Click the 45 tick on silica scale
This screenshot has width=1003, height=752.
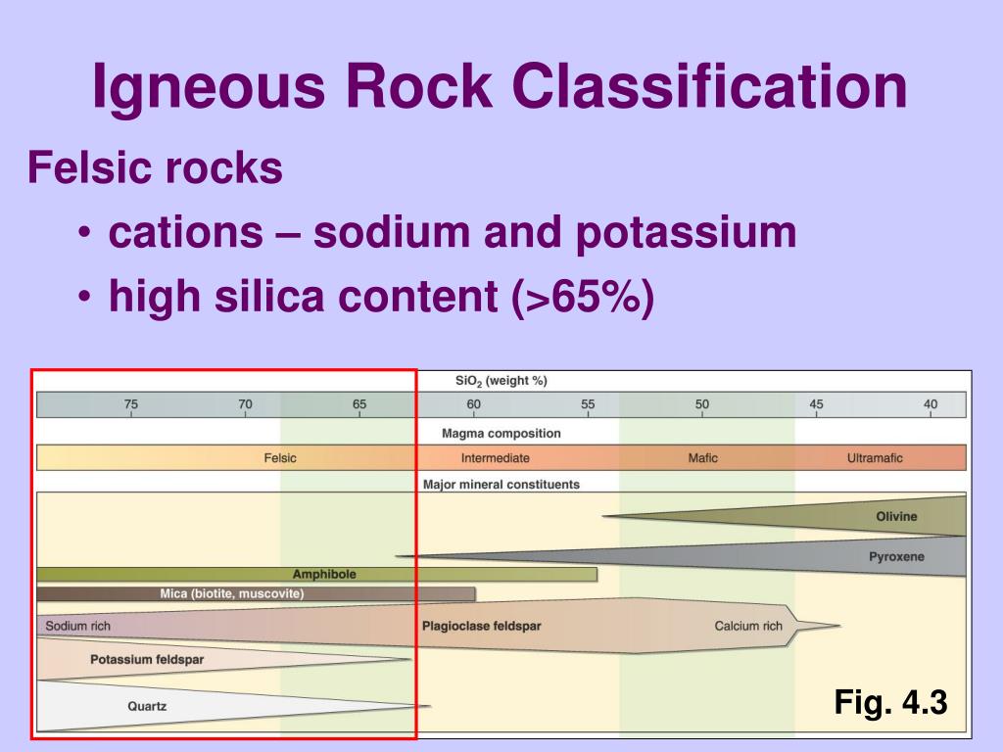tap(816, 404)
